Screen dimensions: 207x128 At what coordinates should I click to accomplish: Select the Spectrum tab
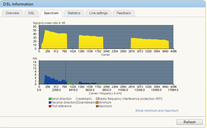[51, 13]
